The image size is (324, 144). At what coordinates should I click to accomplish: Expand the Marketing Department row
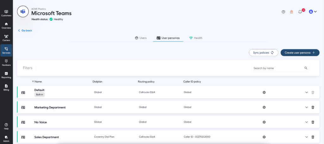click(307, 107)
